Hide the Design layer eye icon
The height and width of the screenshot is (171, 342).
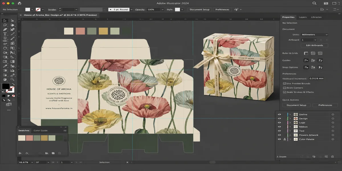pos(279,119)
